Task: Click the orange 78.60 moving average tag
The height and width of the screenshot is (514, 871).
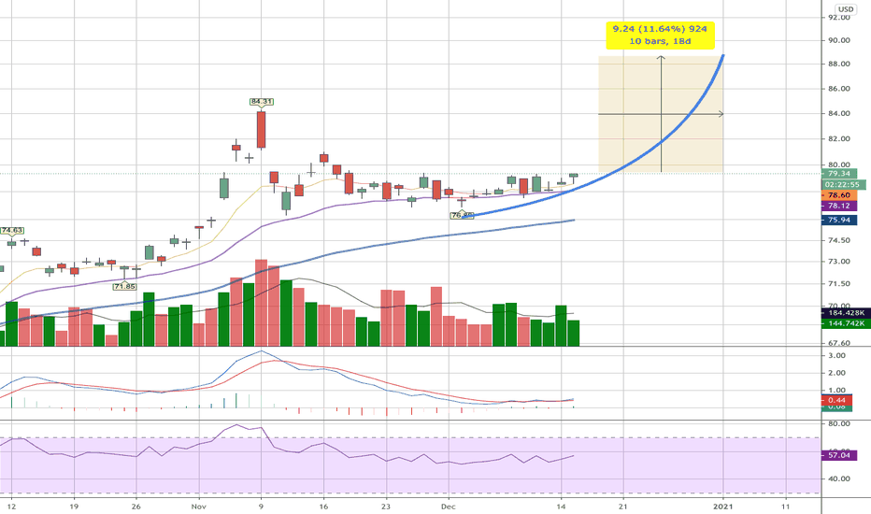Action: 839,195
